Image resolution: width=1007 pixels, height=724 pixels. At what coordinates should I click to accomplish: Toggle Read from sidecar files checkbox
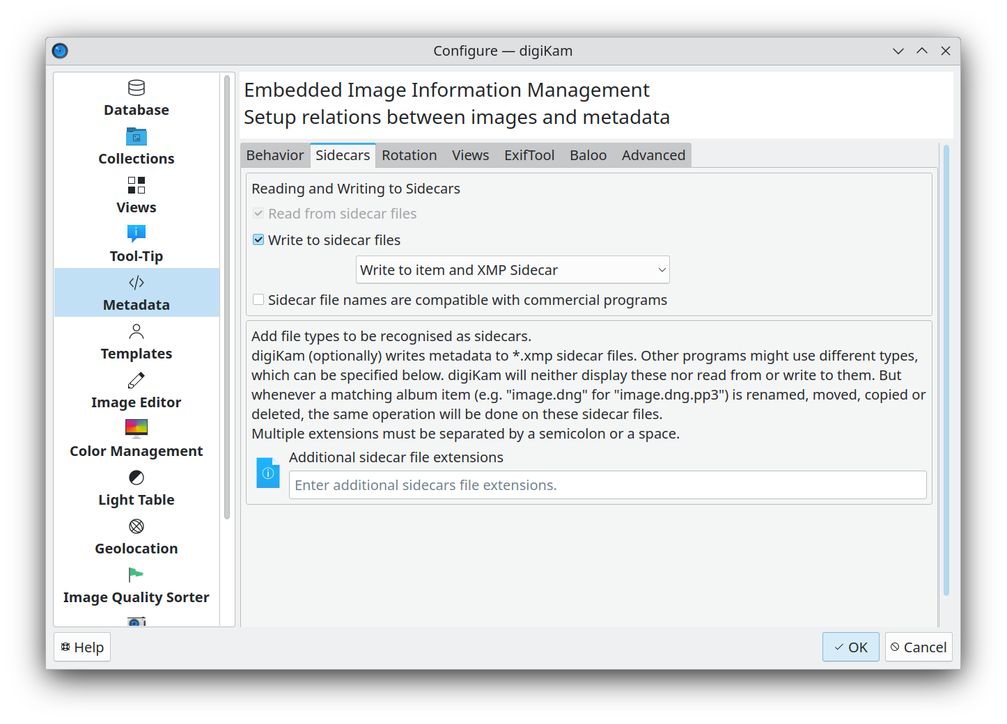click(258, 214)
